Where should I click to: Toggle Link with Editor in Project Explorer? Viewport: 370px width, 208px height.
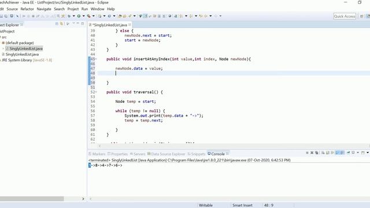tap(61, 24)
